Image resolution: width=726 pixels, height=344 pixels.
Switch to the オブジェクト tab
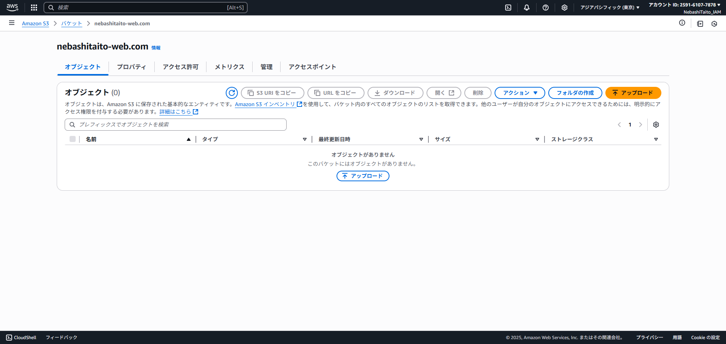point(83,67)
